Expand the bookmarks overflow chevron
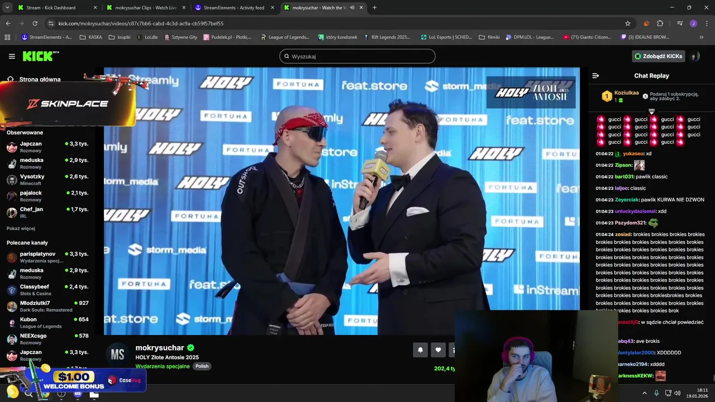Image resolution: width=715 pixels, height=402 pixels. (x=702, y=37)
